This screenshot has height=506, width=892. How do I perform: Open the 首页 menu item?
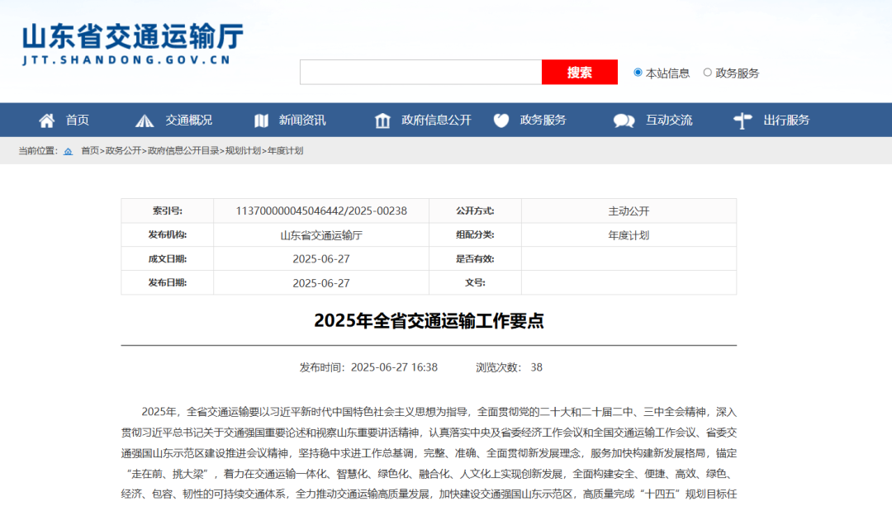(77, 120)
